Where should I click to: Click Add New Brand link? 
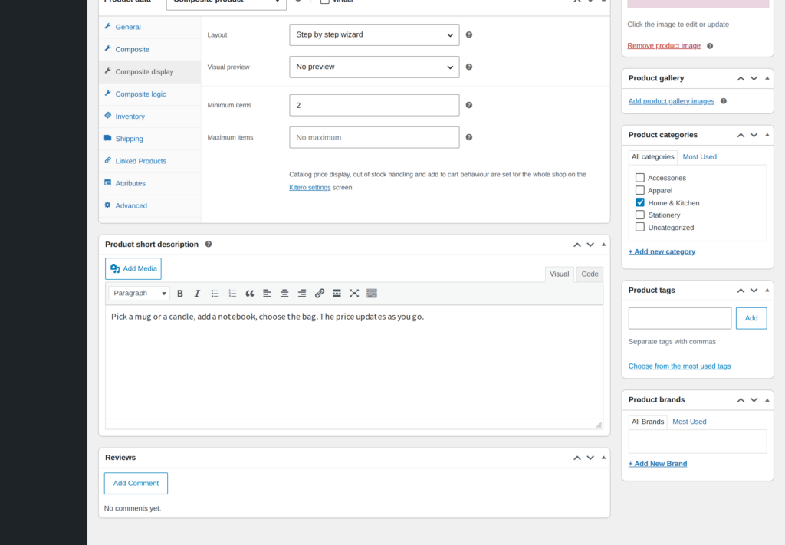[657, 464]
